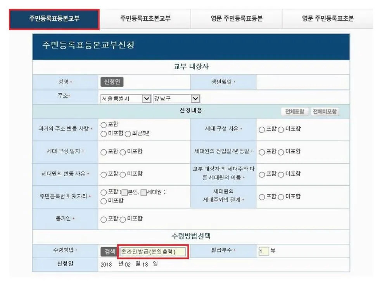382x286 pixels.
Task: Select 포함 for 세대원의 변동 사유
Action: (104, 175)
